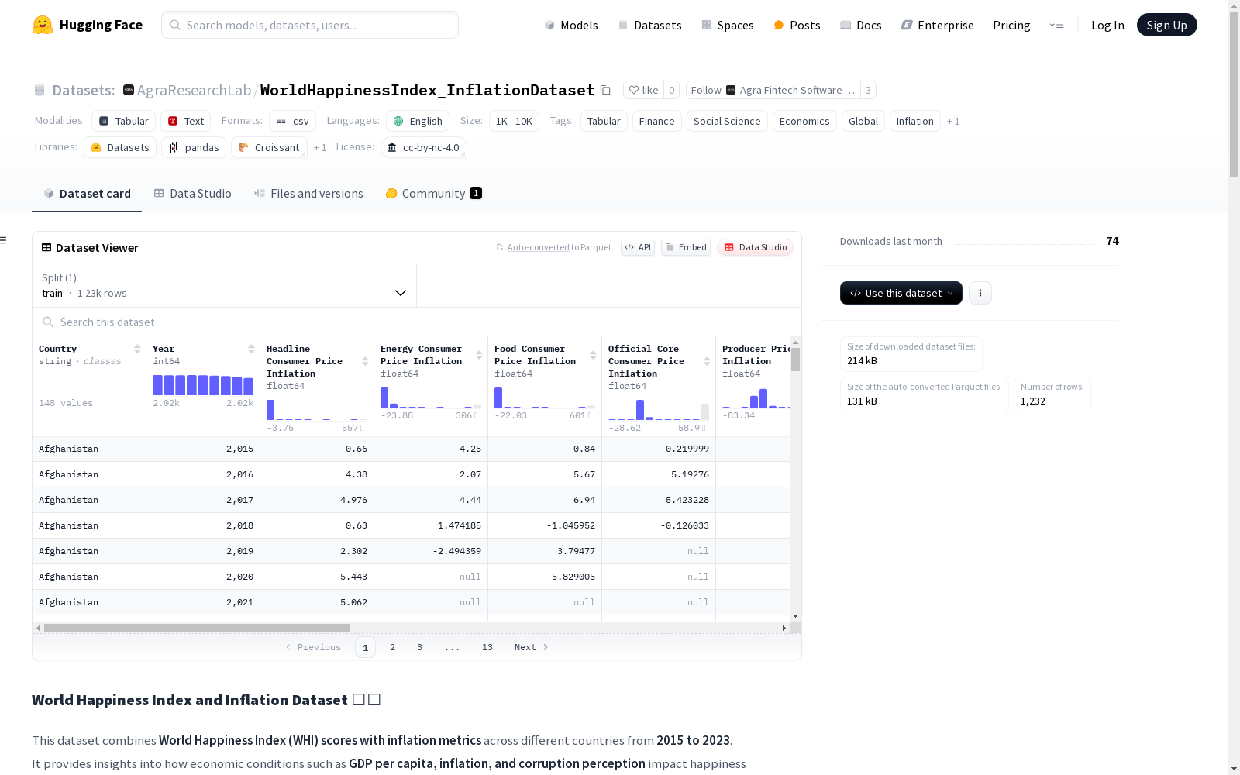Filter by the Tabular modality tag
This screenshot has width=1240, height=775.
click(x=124, y=122)
